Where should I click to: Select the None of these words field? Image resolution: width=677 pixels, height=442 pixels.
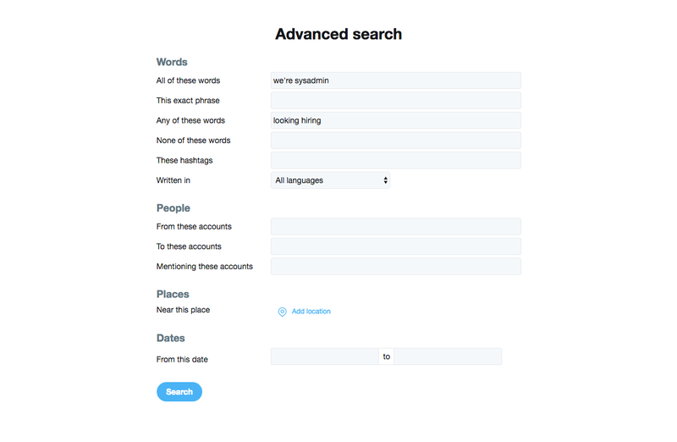pyautogui.click(x=396, y=141)
